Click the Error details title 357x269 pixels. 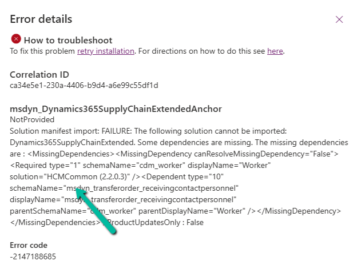pos(41,19)
